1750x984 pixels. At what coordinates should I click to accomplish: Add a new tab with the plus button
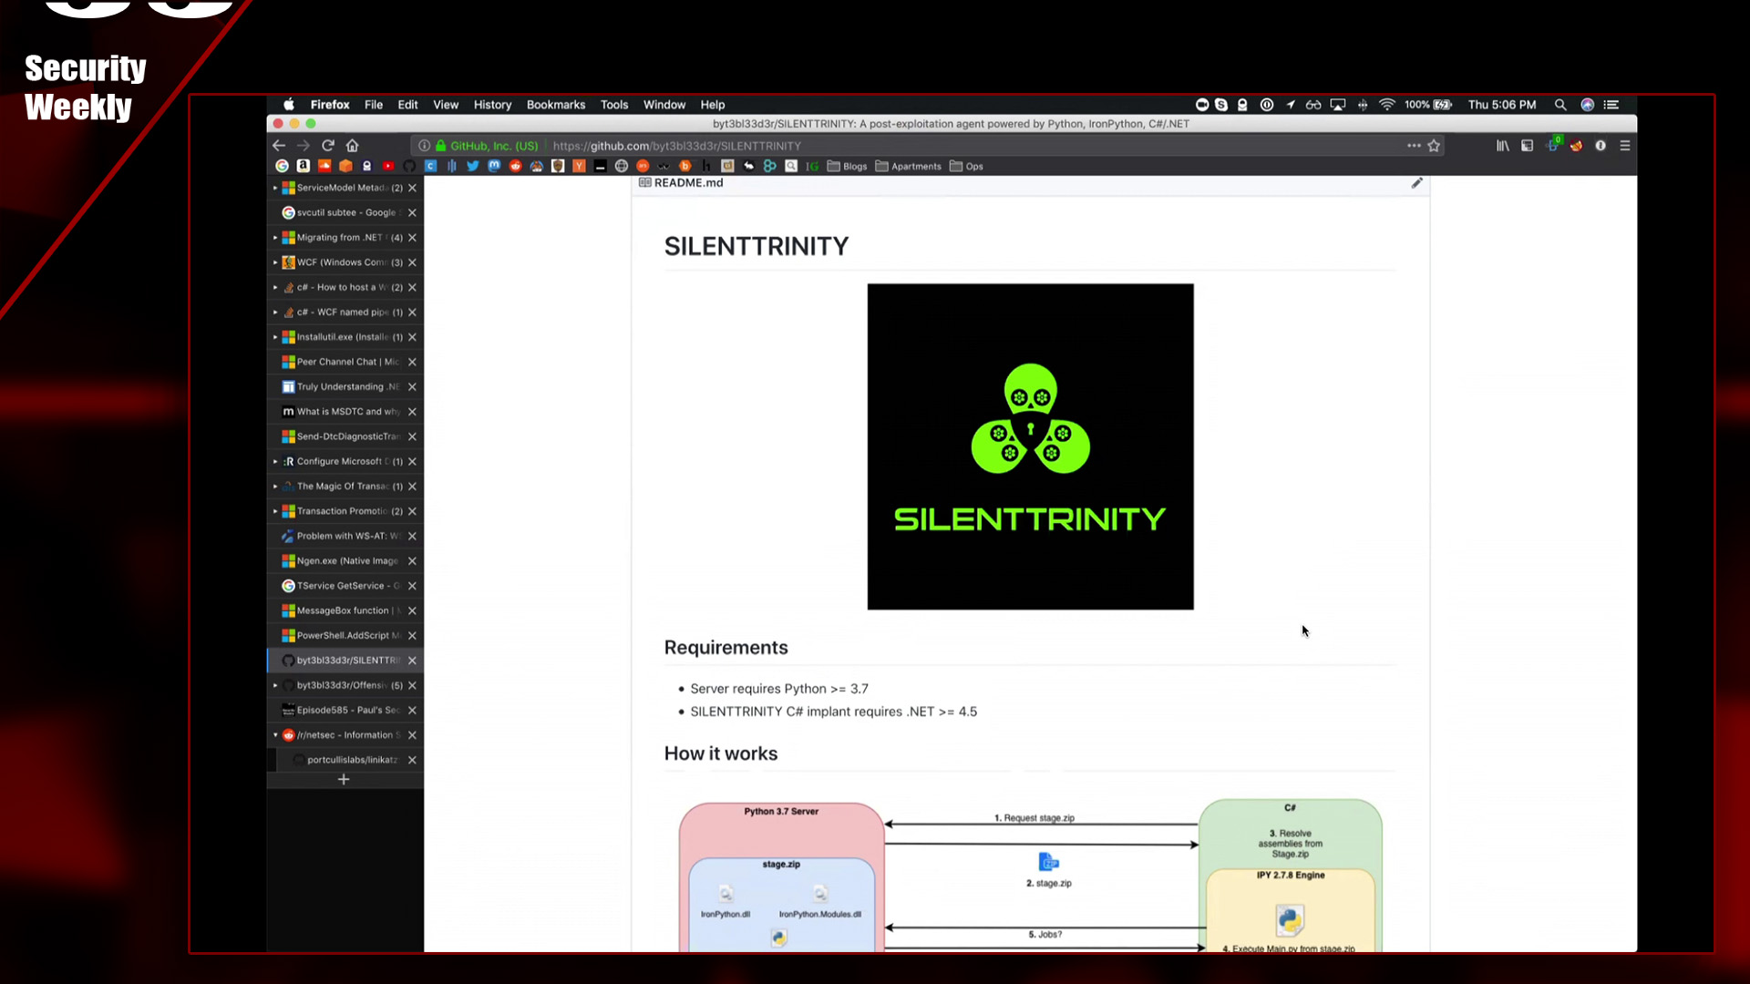344,780
